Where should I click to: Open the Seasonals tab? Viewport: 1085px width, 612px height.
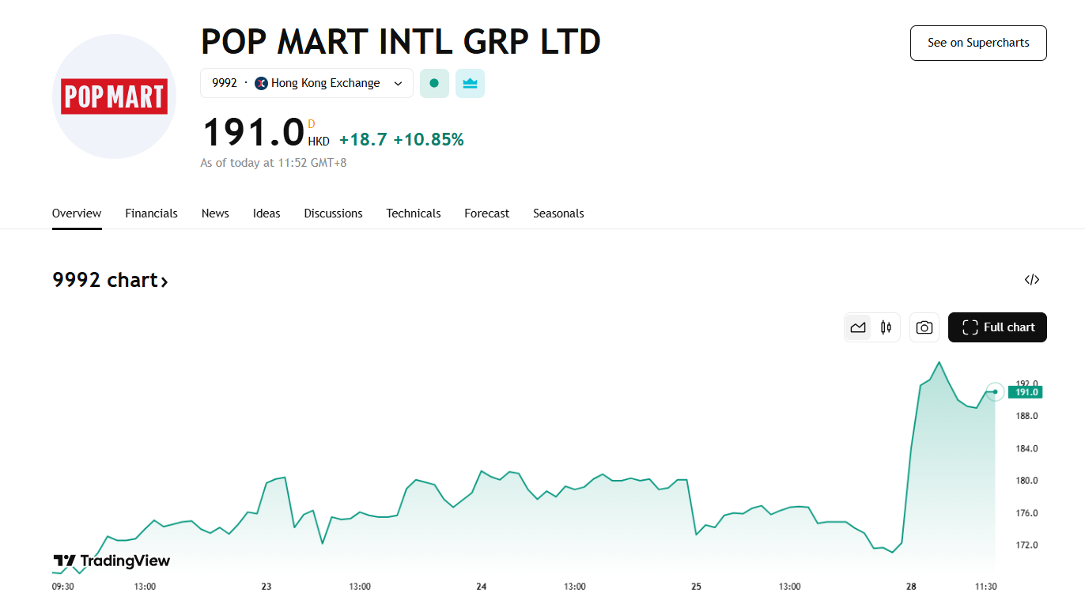click(x=558, y=213)
